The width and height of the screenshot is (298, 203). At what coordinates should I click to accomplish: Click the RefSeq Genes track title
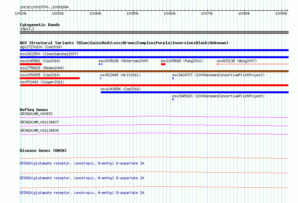point(34,110)
